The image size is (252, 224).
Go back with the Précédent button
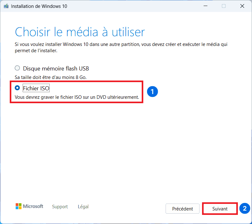(x=183, y=209)
